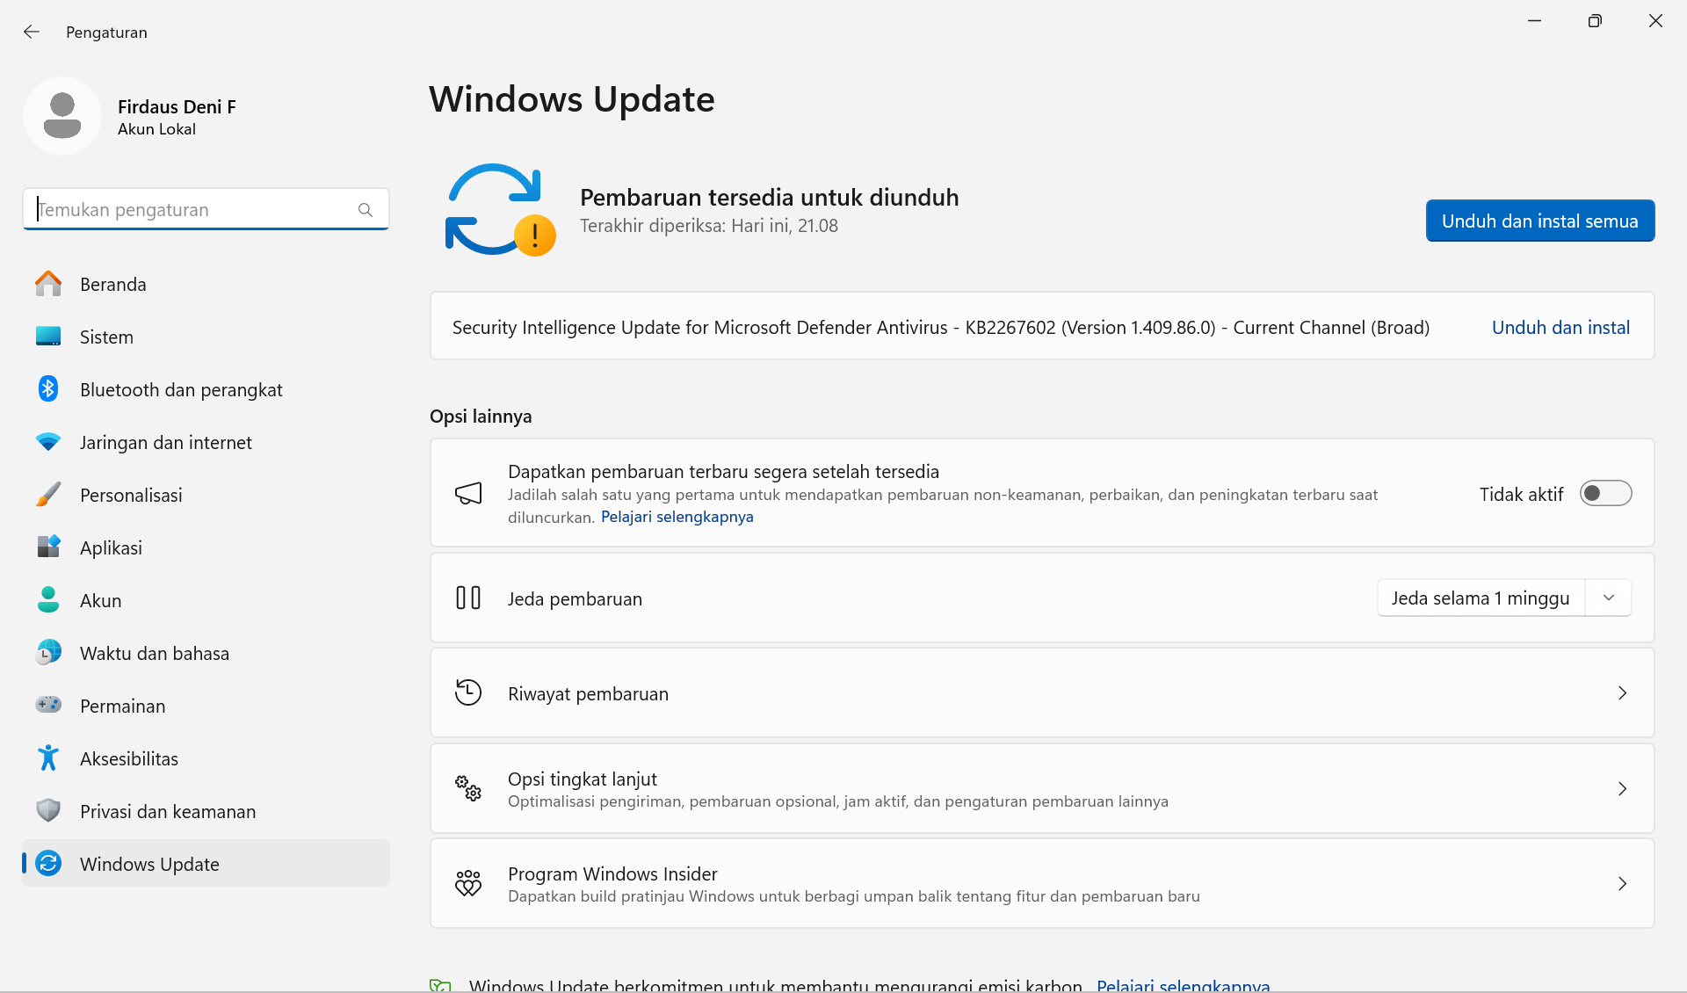Click the Temukan pengaturan search field
Viewport: 1687px width, 993px height.
206,209
